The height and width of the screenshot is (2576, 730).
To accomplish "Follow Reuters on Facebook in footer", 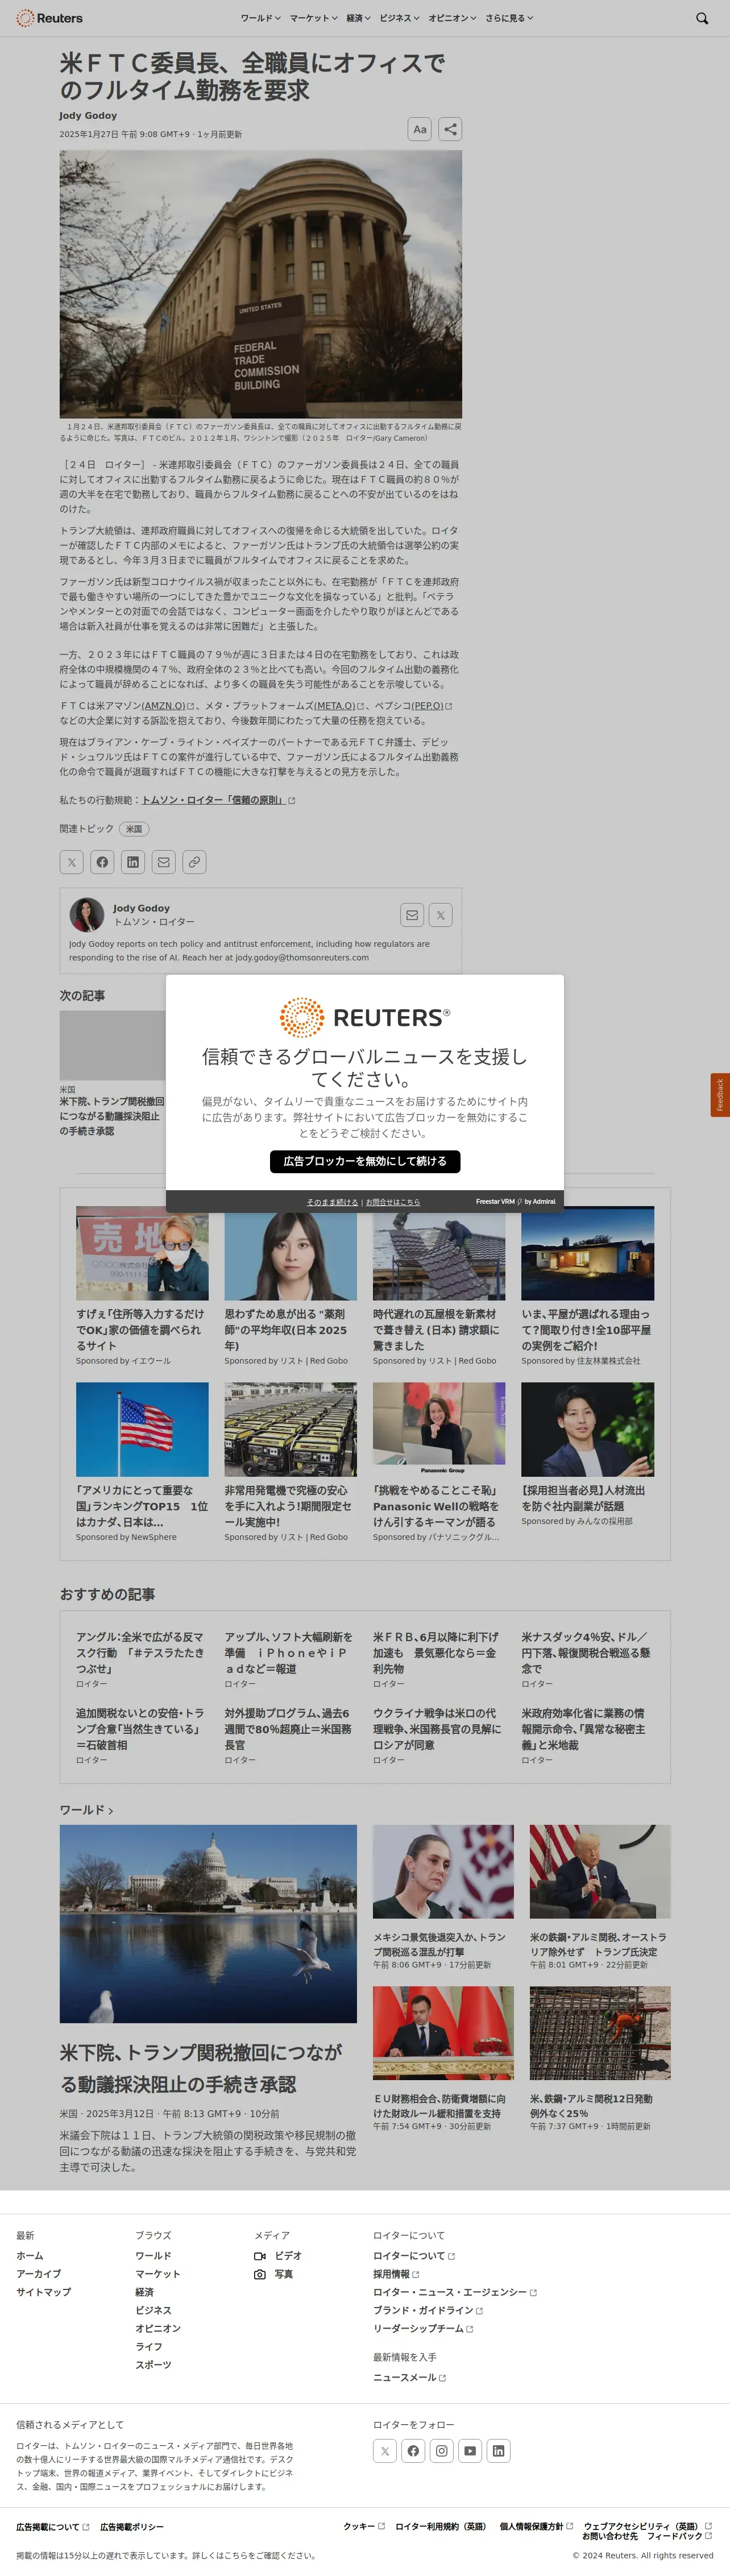I will pos(413,2451).
